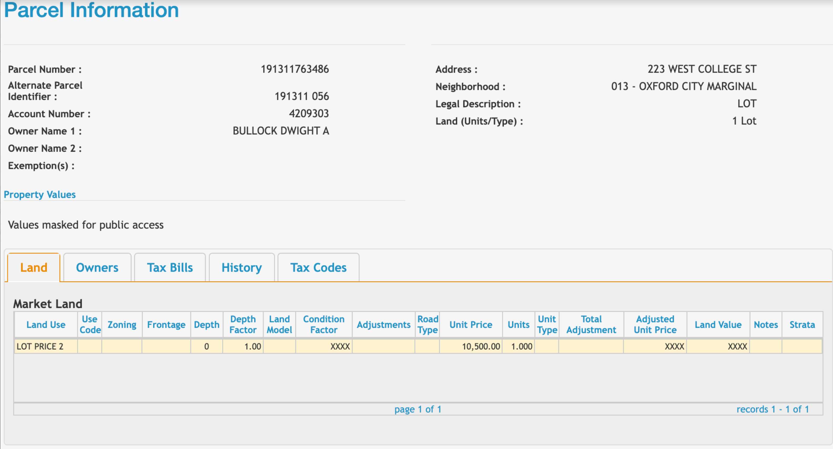This screenshot has width=833, height=449.
Task: Click address 223 WEST COLLEGE ST
Action: (702, 69)
